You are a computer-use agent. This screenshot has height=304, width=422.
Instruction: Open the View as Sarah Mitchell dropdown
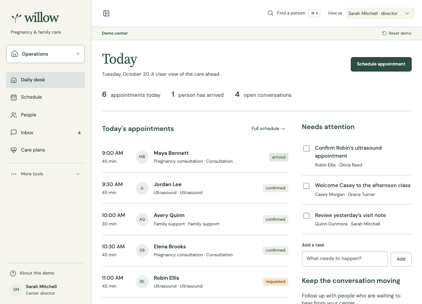coord(380,13)
